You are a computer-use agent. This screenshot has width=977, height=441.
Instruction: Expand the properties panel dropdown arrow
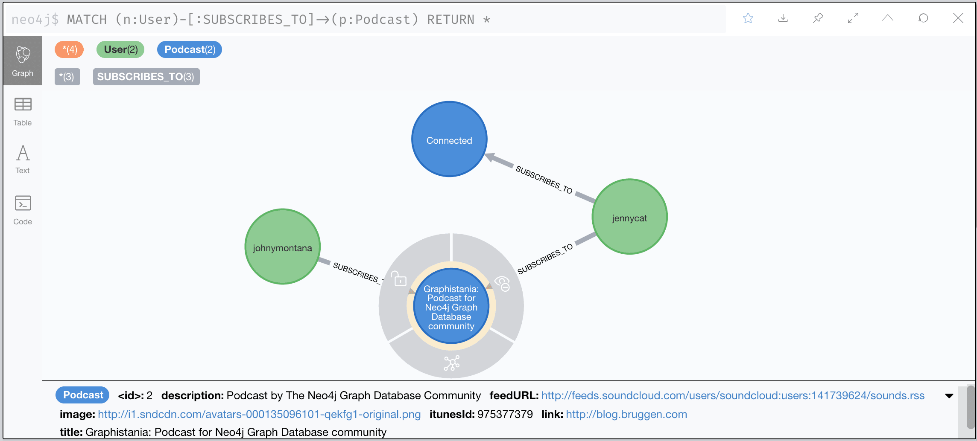[x=949, y=396]
